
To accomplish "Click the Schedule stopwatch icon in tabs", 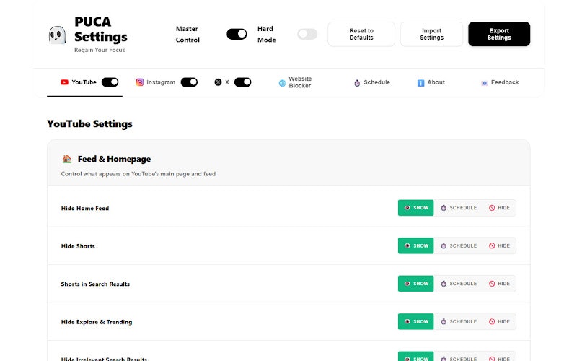I will click(357, 83).
